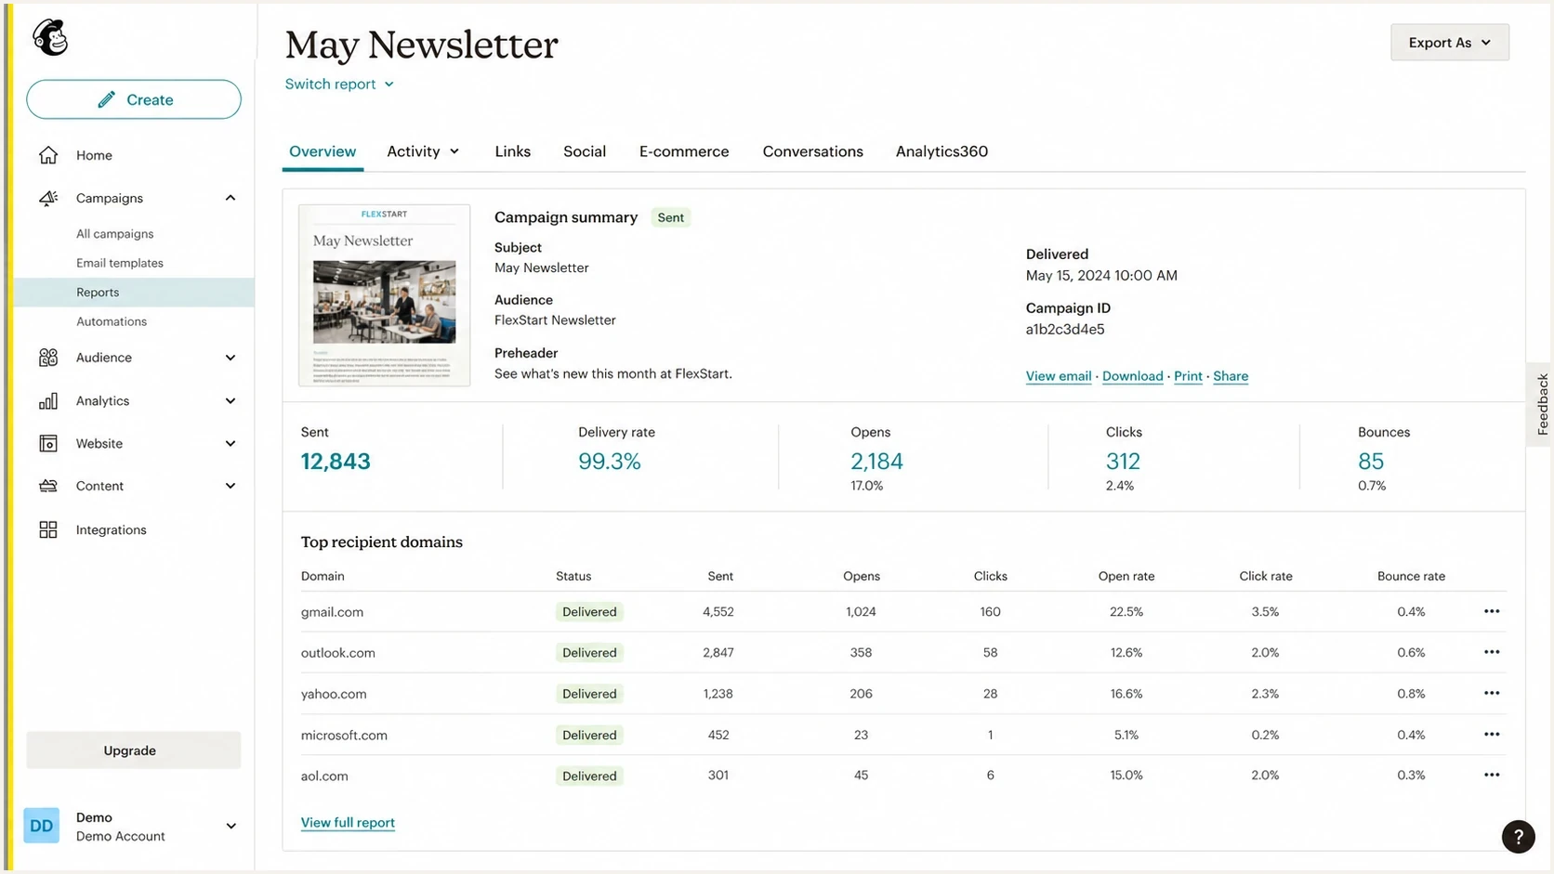Click the Open rate column header
The image size is (1554, 874).
click(1126, 576)
